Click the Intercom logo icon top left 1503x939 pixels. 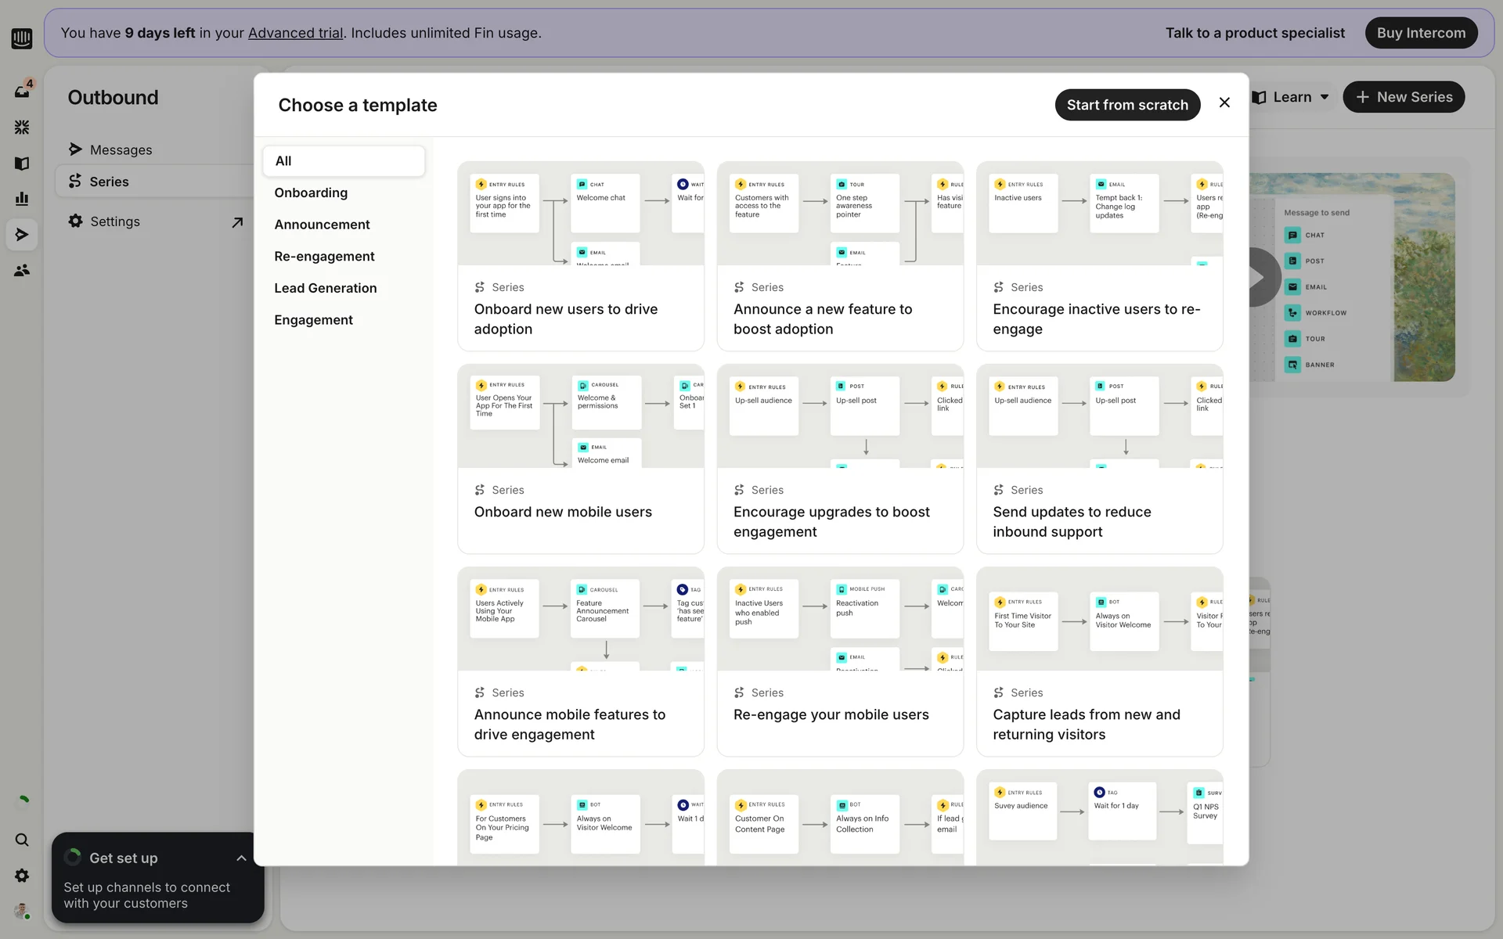point(22,38)
